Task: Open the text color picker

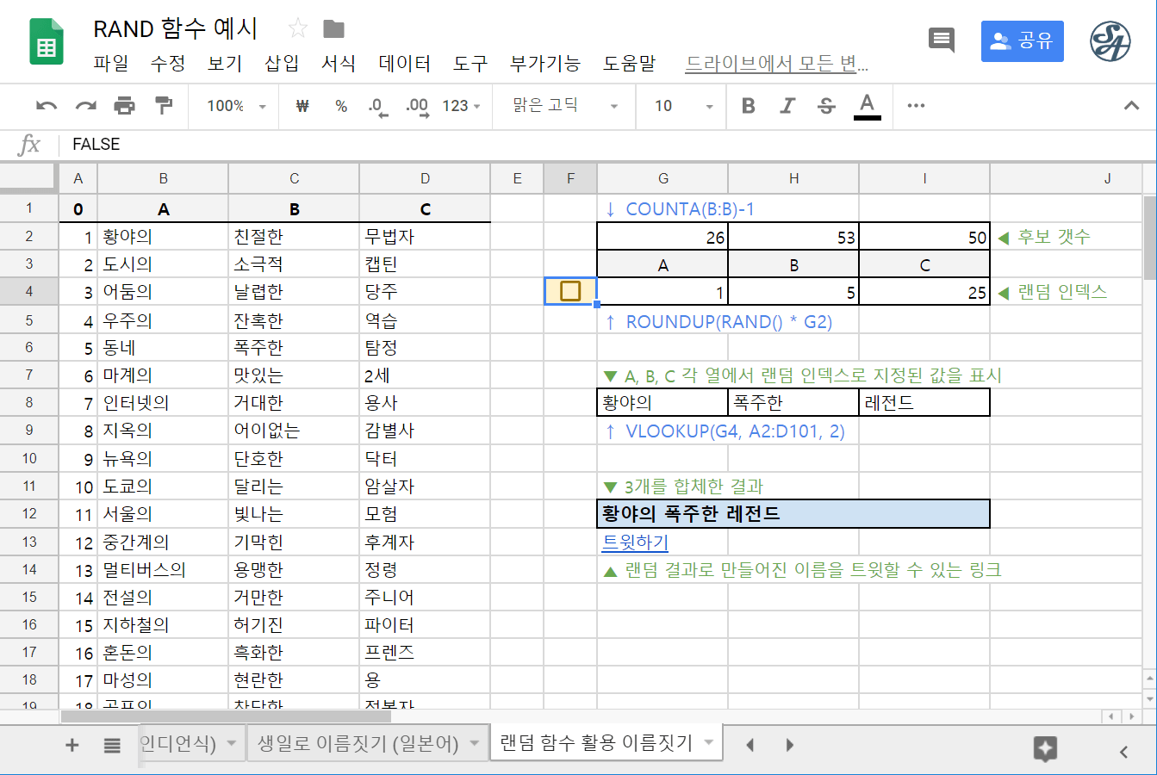Action: [867, 106]
